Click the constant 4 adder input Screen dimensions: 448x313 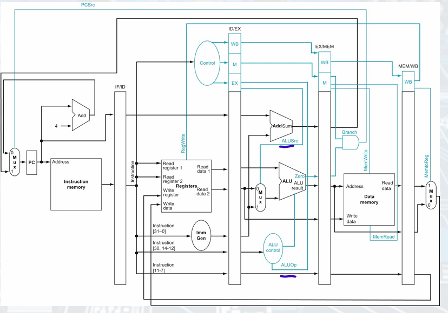click(x=56, y=126)
